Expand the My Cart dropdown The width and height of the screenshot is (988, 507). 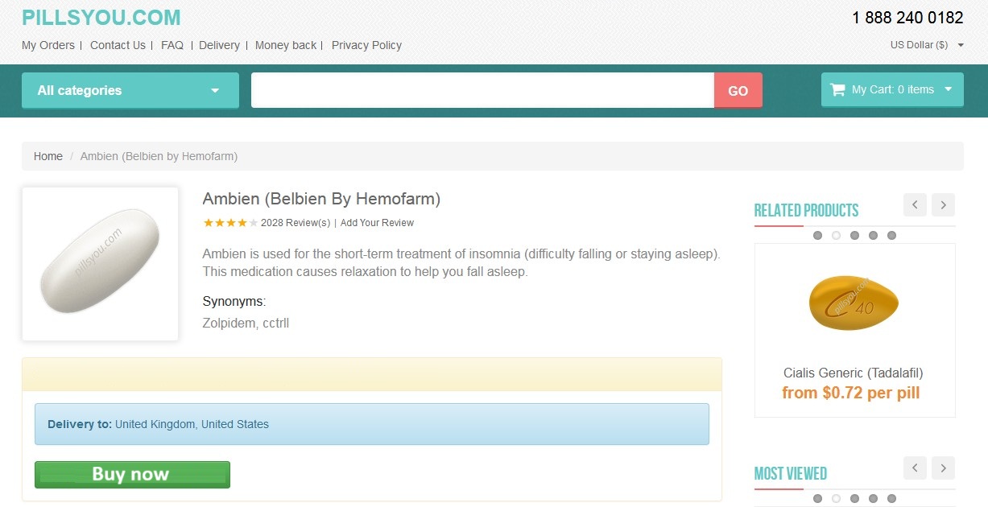tap(892, 89)
